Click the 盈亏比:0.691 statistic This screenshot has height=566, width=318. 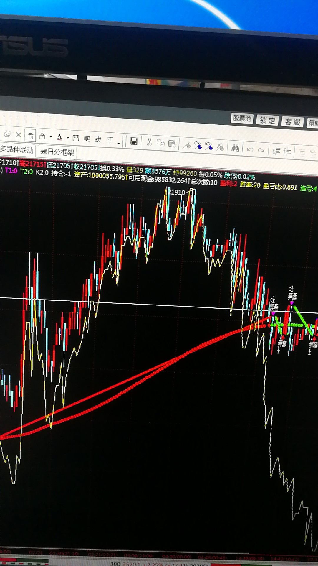[x=280, y=187]
